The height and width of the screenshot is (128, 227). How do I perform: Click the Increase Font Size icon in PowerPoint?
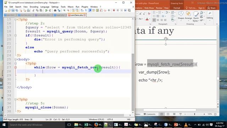point(140,14)
